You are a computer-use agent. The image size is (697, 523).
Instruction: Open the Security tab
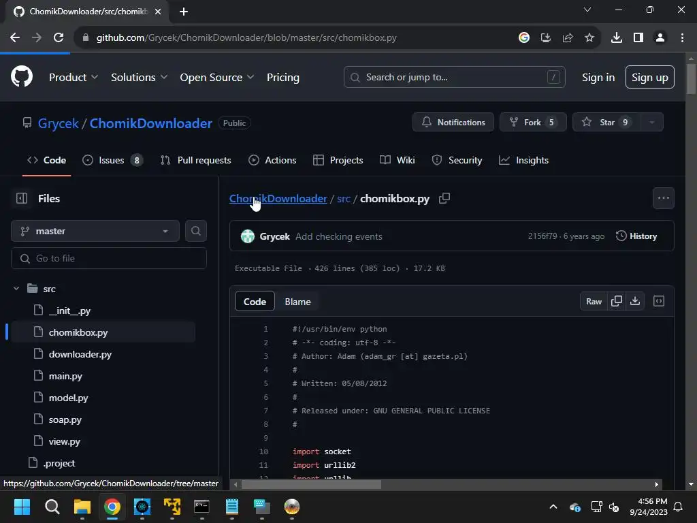coord(457,160)
